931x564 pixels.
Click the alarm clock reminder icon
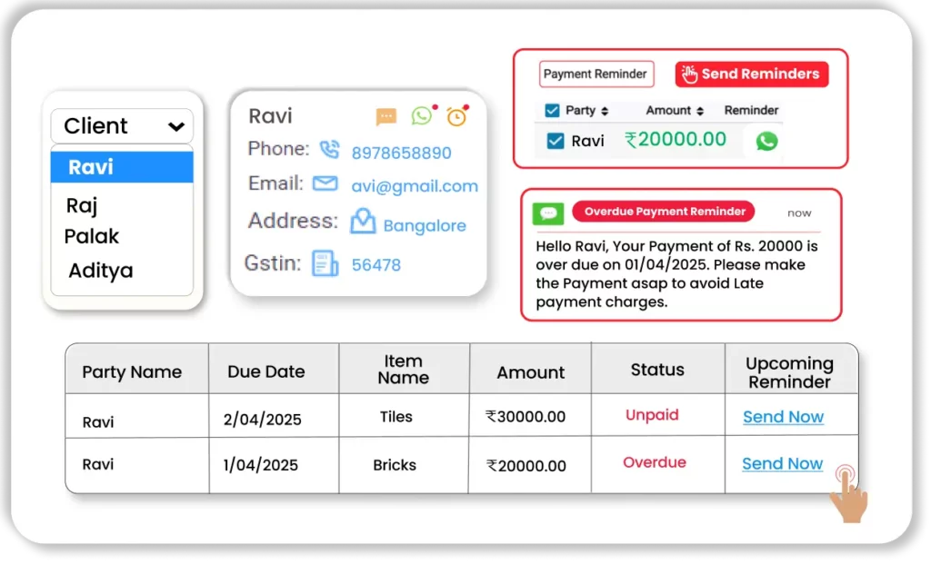(x=456, y=116)
